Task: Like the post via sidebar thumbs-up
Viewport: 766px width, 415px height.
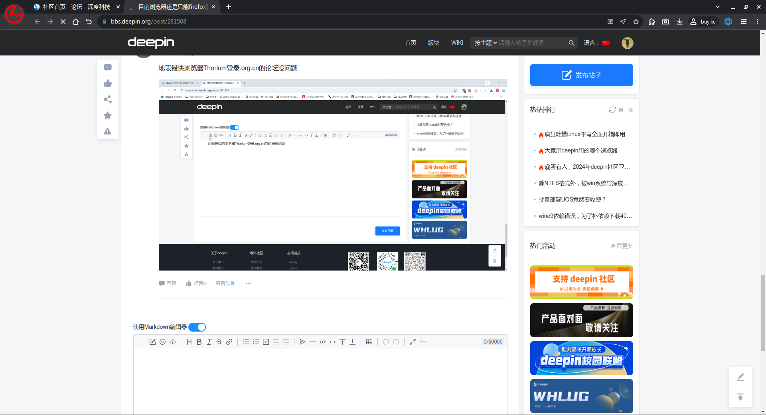Action: [108, 83]
